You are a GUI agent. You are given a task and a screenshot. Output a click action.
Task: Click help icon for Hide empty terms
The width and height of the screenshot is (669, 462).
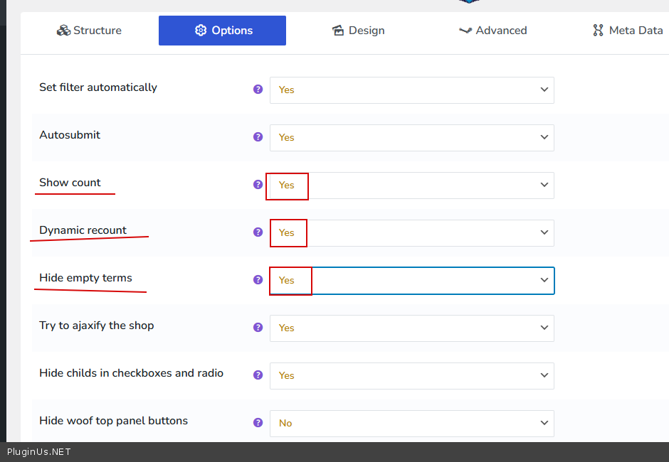pos(258,280)
